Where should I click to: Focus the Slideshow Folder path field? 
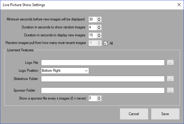tap(103, 79)
